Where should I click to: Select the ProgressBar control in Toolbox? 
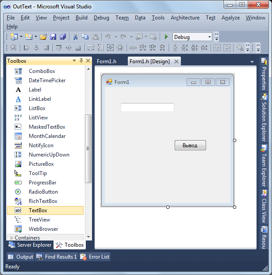tap(45, 183)
